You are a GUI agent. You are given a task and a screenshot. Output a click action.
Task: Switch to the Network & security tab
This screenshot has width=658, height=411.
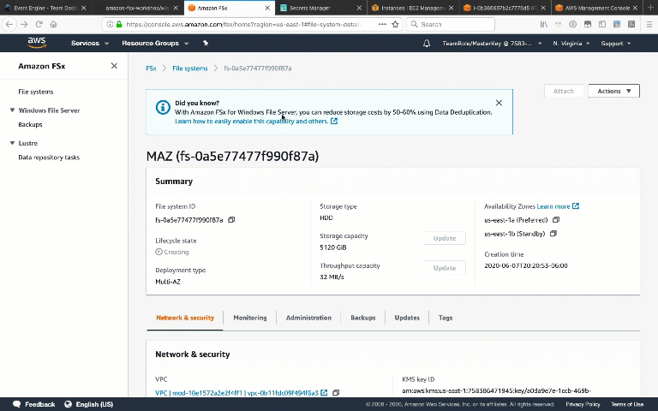coord(185,318)
